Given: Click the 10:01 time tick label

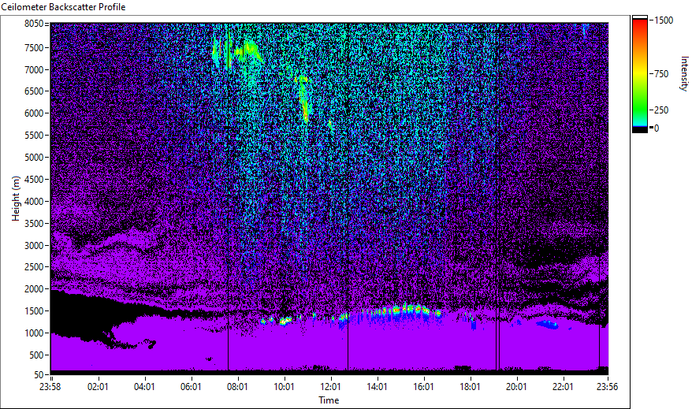Looking at the screenshot, I should tap(284, 387).
